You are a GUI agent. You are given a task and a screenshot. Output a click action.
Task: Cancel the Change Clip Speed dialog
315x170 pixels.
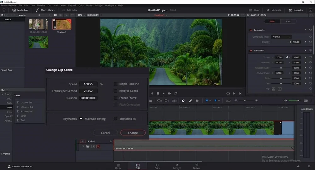(105, 133)
